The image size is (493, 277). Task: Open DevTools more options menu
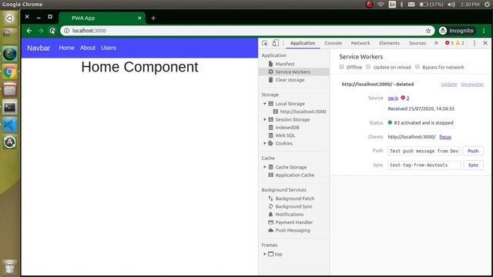[475, 43]
